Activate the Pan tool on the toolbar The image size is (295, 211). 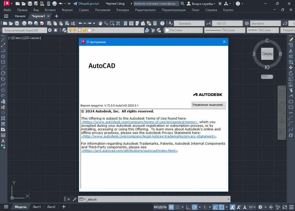pyautogui.click(x=100, y=23)
